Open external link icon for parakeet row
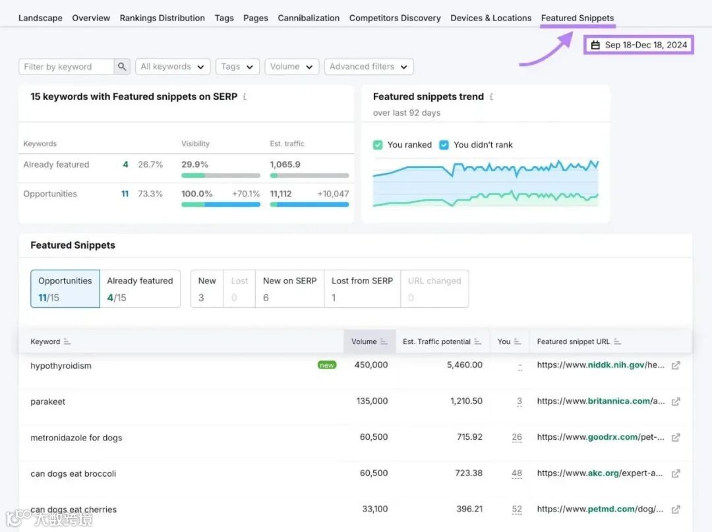This screenshot has width=712, height=532. click(676, 401)
